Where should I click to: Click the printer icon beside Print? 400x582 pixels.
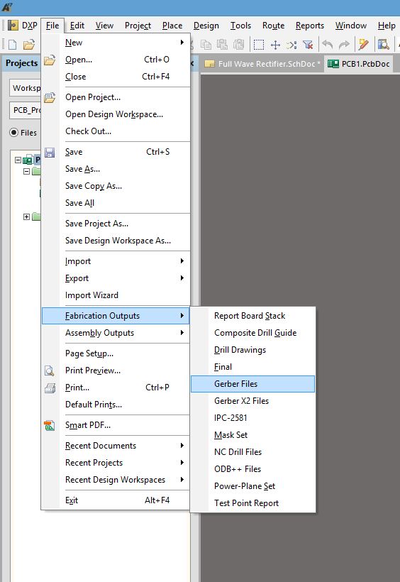click(x=50, y=388)
